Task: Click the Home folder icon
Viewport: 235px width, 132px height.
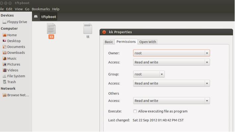Action: 5,35
